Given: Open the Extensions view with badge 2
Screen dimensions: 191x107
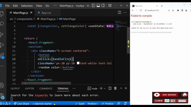Looking at the screenshot, I should [x=2, y=56].
